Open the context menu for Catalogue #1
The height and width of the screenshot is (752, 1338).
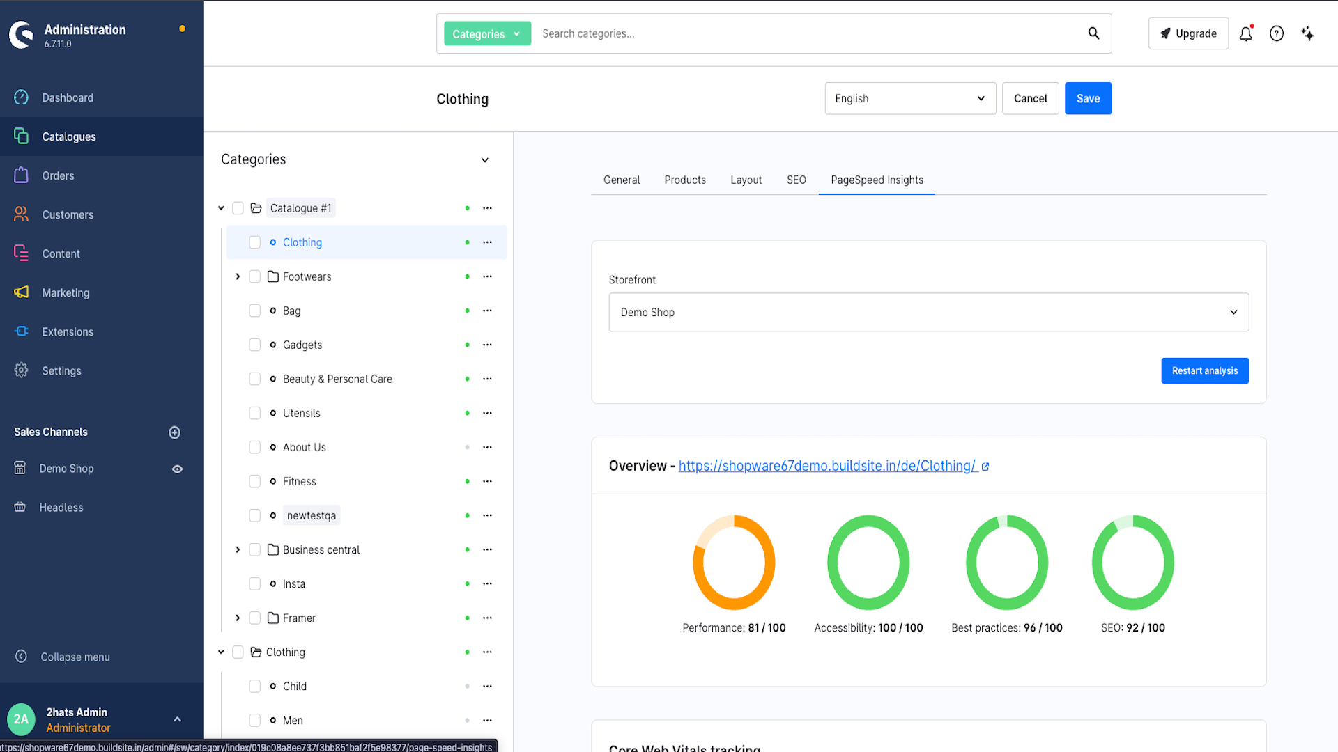(x=487, y=208)
